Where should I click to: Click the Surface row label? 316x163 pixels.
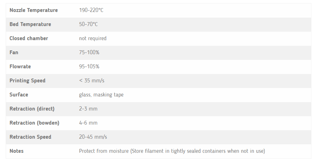pyautogui.click(x=19, y=95)
